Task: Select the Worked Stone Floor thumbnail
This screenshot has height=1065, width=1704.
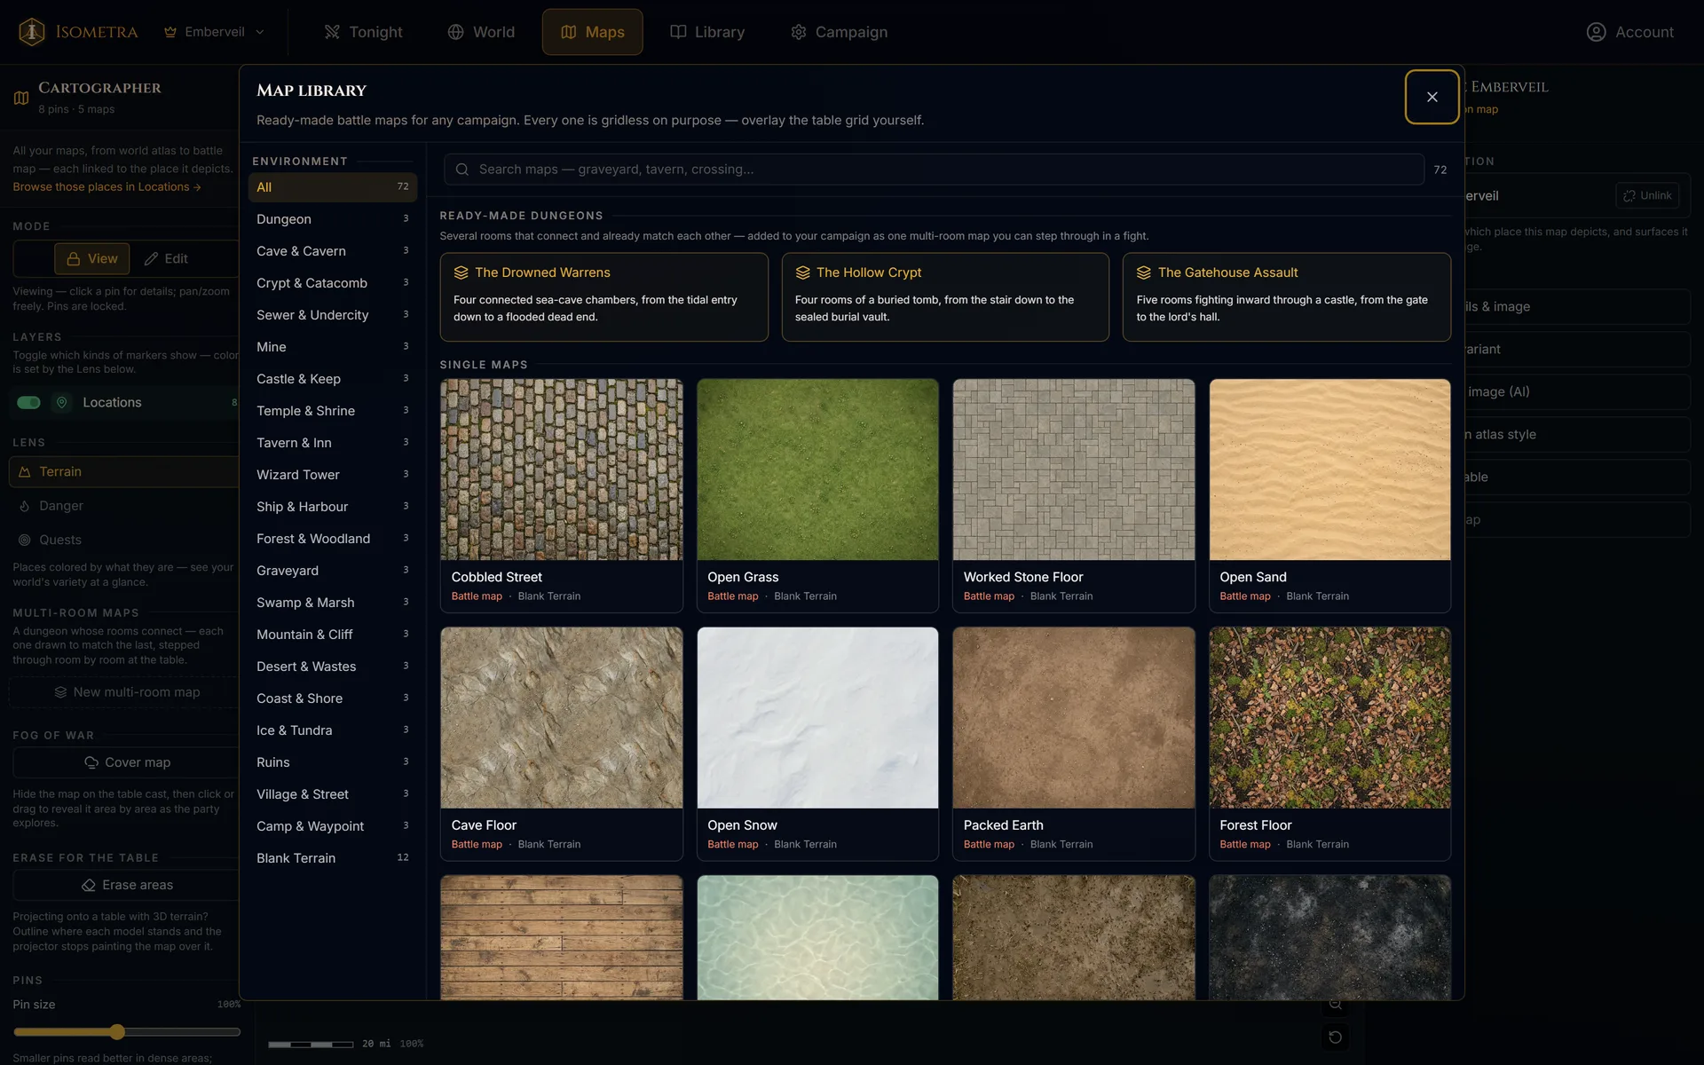Action: click(1074, 469)
